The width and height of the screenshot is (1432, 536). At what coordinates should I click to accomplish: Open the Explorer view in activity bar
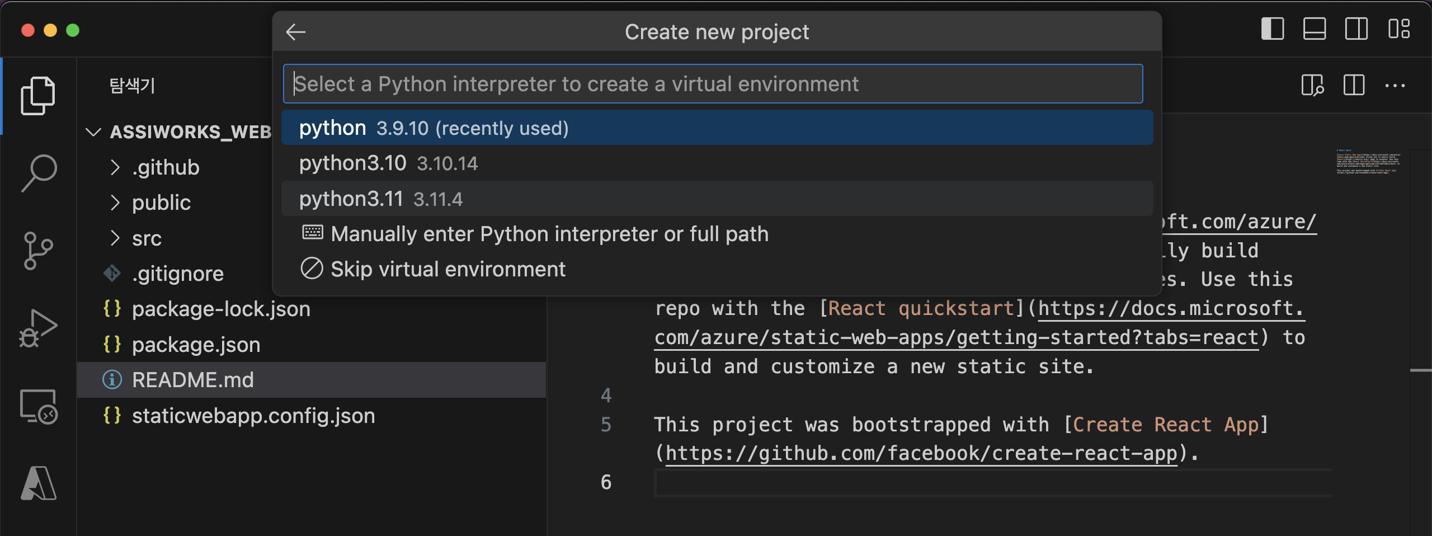38,96
